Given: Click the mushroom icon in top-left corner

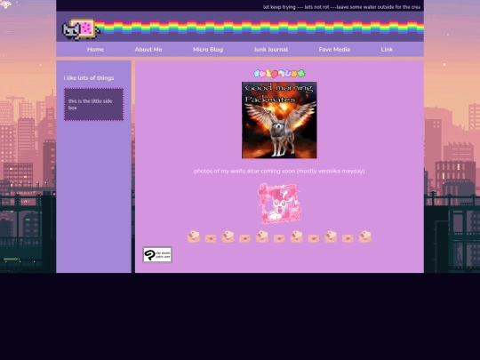Looking at the screenshot, I should (x=5, y=4).
